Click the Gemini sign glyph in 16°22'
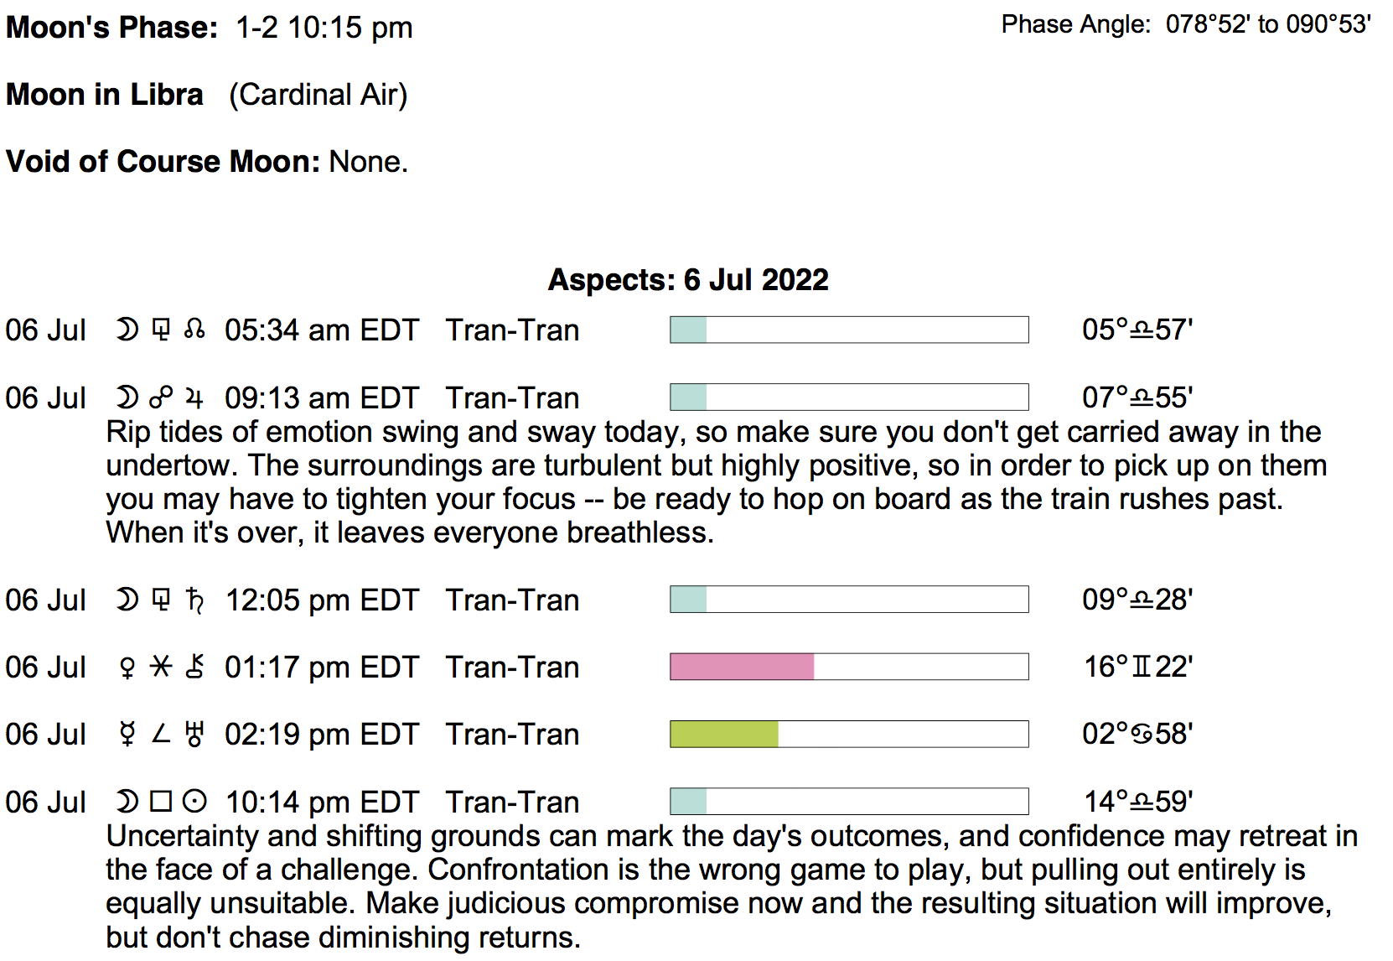This screenshot has height=961, width=1393. point(1142,668)
